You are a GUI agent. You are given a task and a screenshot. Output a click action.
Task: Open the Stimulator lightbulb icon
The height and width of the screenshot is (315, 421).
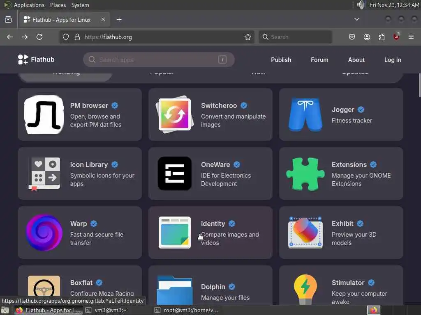coord(305,289)
